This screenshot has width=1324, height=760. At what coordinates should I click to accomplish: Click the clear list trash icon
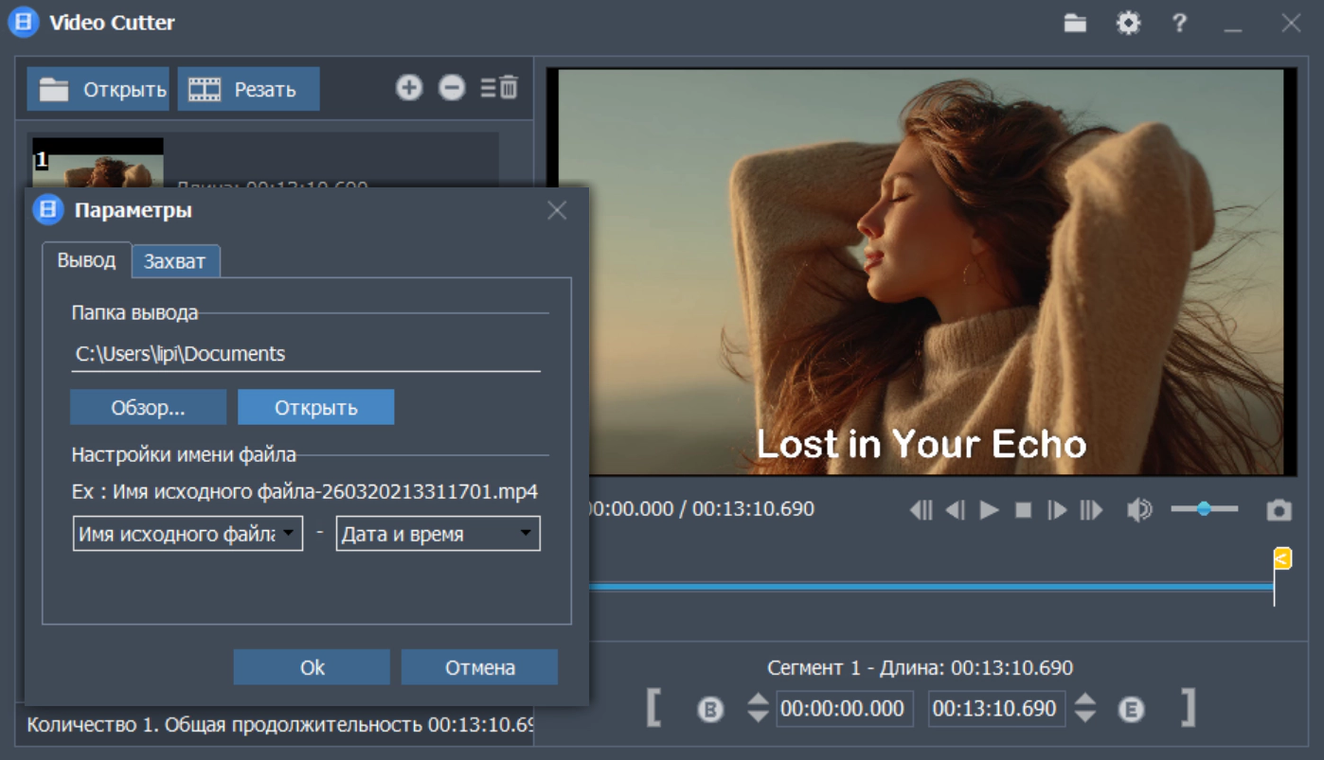click(x=500, y=88)
